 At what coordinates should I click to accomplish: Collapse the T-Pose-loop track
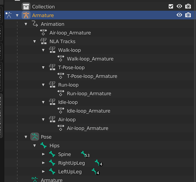pyautogui.click(x=43, y=67)
